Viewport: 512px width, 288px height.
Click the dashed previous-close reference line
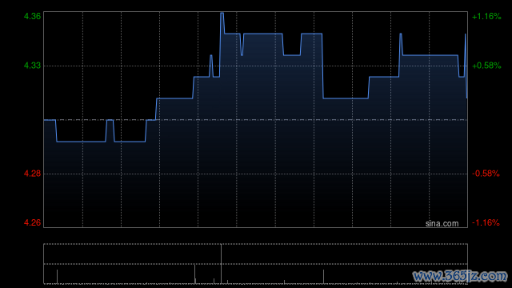(255, 120)
